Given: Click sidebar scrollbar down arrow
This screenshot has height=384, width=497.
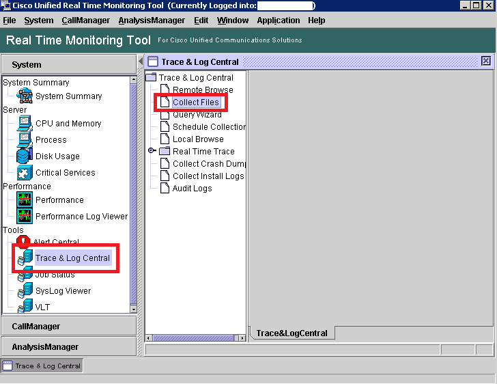Looking at the screenshot, I should (x=133, y=309).
